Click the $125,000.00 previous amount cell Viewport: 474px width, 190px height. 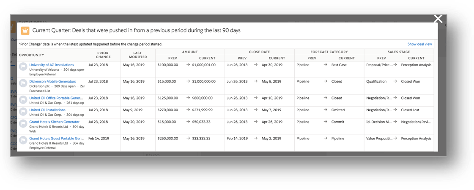pyautogui.click(x=168, y=98)
